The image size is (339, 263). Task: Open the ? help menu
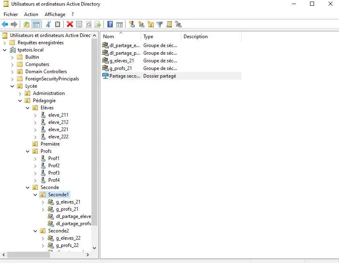coord(72,14)
